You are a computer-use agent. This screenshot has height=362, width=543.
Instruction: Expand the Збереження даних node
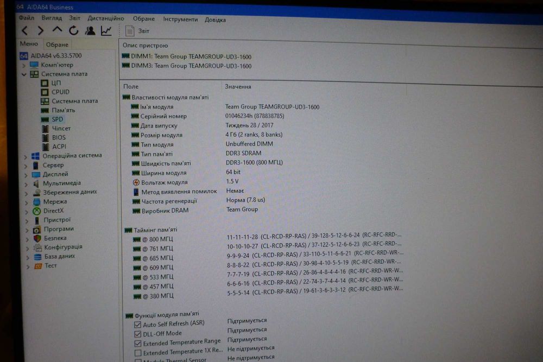coord(26,193)
